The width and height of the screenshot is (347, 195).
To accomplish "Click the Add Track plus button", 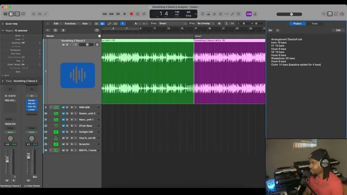I will (x=48, y=30).
